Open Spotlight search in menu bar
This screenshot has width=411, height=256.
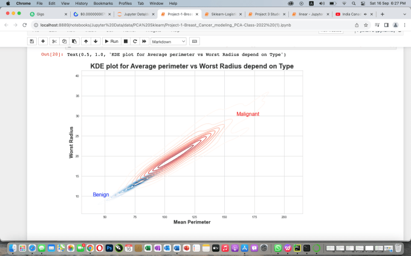[354, 4]
